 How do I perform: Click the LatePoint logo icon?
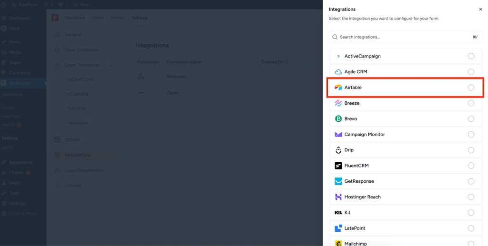[338, 228]
